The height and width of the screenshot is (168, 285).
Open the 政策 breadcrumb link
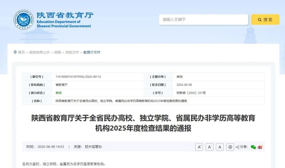tap(58, 52)
